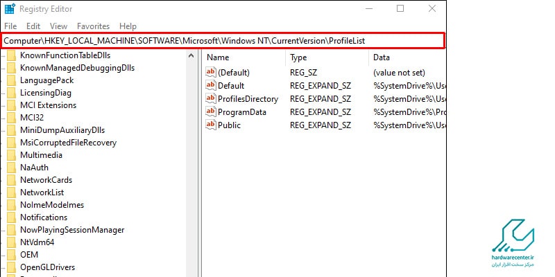
Task: Select the KnownManagedDebuggingDlls folder icon
Action: click(12, 68)
